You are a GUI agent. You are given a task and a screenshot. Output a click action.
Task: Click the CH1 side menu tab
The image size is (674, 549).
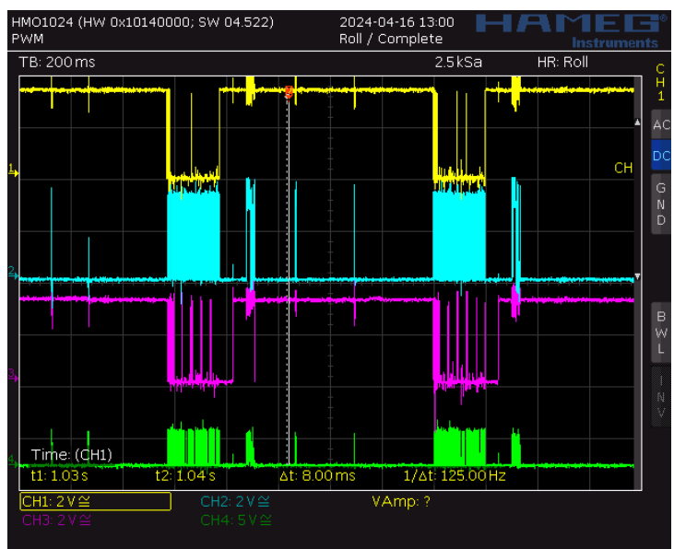pyautogui.click(x=660, y=82)
